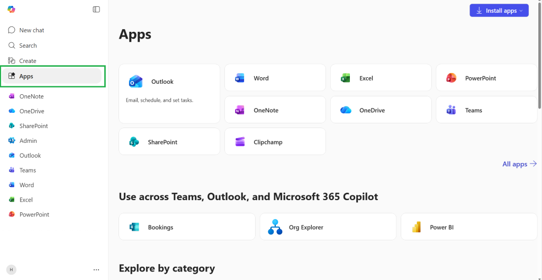Launch the SharePoint app card
The height and width of the screenshot is (280, 542).
tap(169, 142)
